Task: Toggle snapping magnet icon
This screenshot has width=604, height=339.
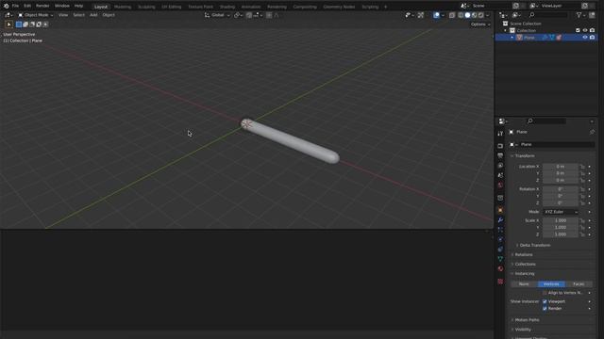Action: 249,15
